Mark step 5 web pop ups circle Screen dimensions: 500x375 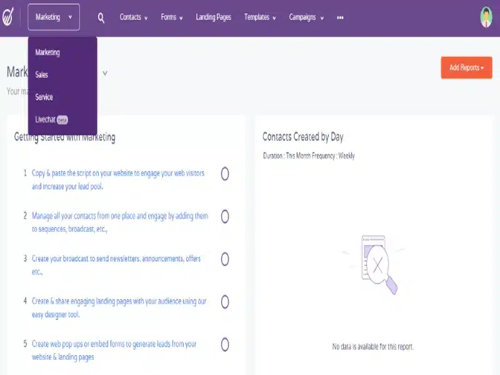point(225,344)
